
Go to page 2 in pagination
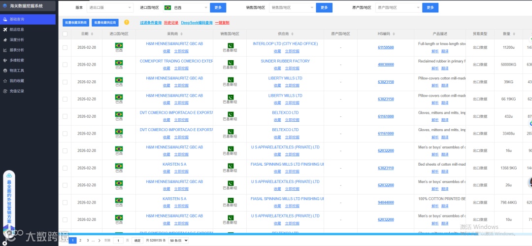pos(80,241)
